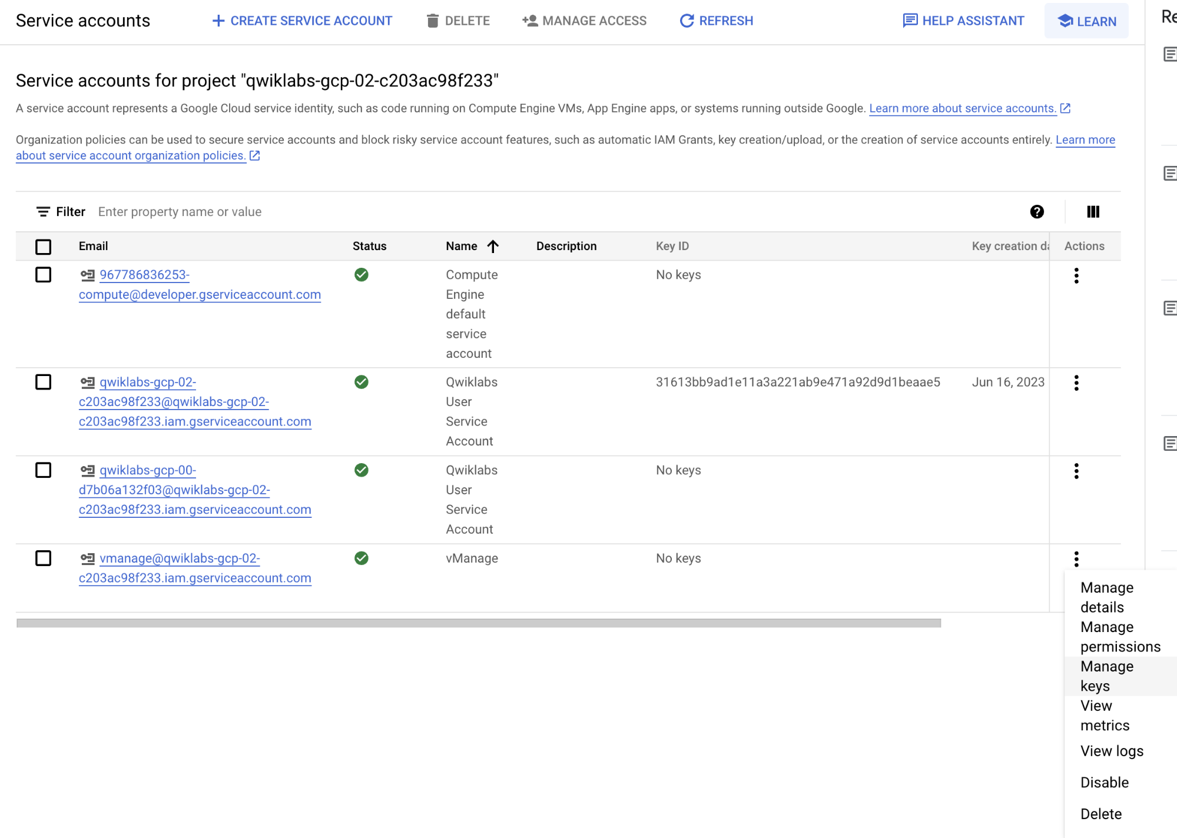Image resolution: width=1177 pixels, height=838 pixels.
Task: Click service account icon beside 967786836253 email
Action: [88, 275]
